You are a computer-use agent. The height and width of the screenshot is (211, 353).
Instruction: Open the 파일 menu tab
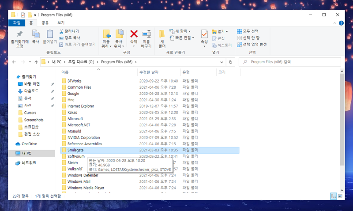coord(17,23)
